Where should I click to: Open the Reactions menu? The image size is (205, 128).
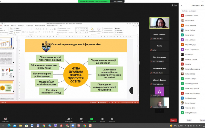click(x=112, y=119)
